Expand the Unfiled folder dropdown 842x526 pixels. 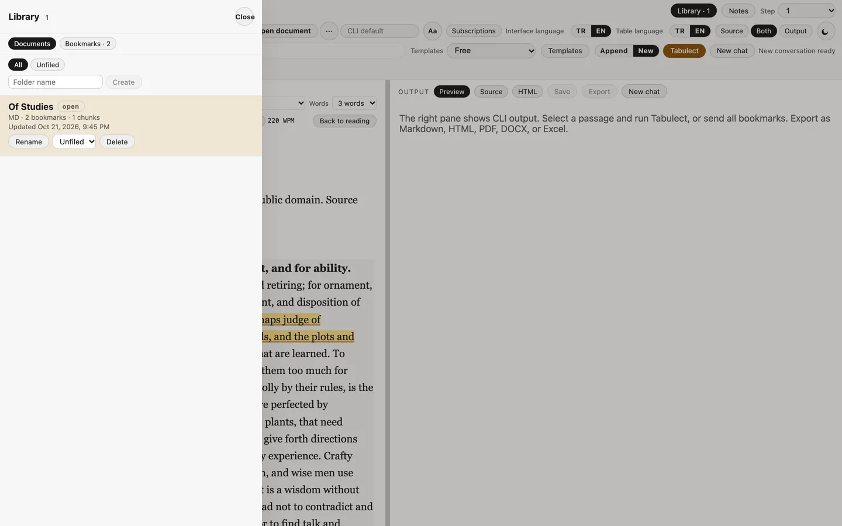[x=74, y=142]
